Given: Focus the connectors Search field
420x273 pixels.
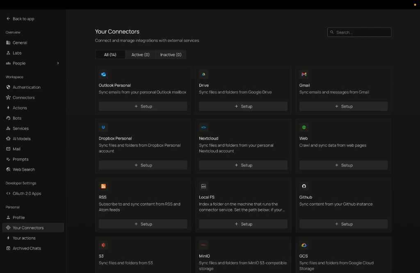Looking at the screenshot, I should pyautogui.click(x=359, y=32).
